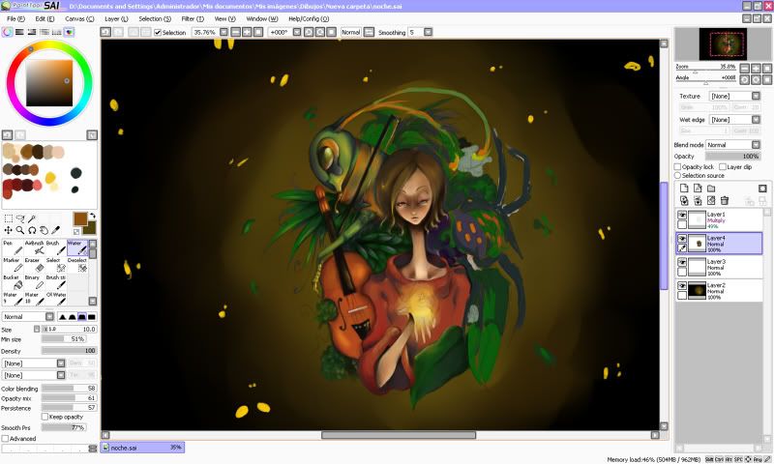This screenshot has height=464, width=774.
Task: Open the first [None] brush shape dropdown
Action: click(34, 363)
